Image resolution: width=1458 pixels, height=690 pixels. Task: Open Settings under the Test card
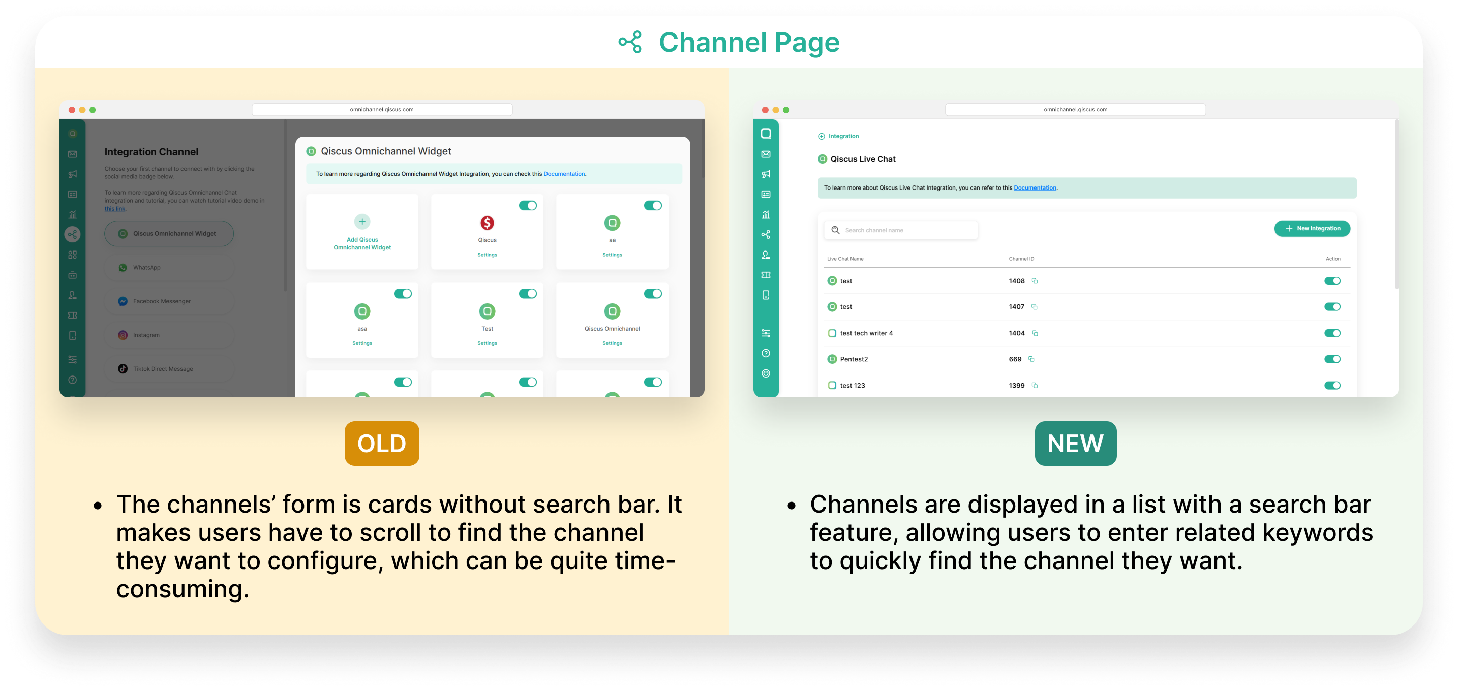coord(487,343)
